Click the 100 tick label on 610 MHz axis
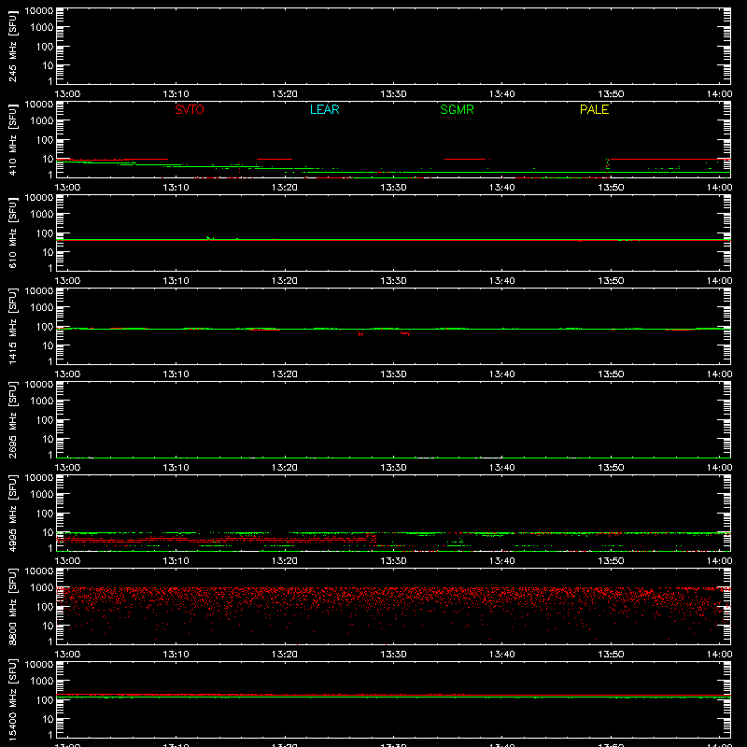 pos(45,233)
